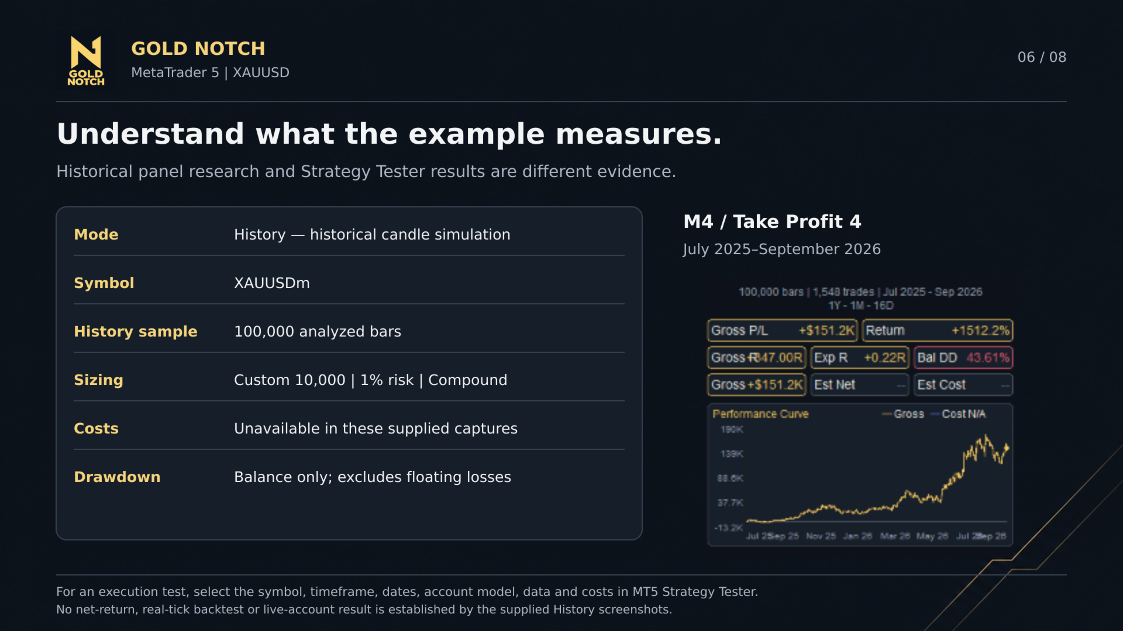Click the History sample row label
The width and height of the screenshot is (1123, 631).
pyautogui.click(x=136, y=331)
